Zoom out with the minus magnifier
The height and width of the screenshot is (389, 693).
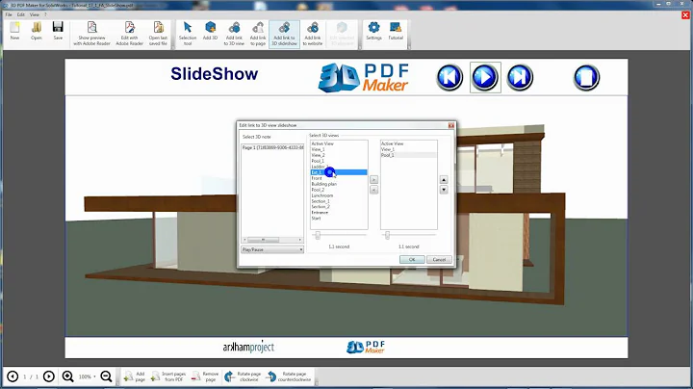[x=106, y=376]
